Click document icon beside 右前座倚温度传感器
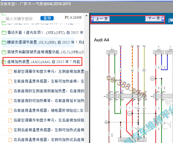Viewport: 173px width, 143px height. tap(10, 111)
